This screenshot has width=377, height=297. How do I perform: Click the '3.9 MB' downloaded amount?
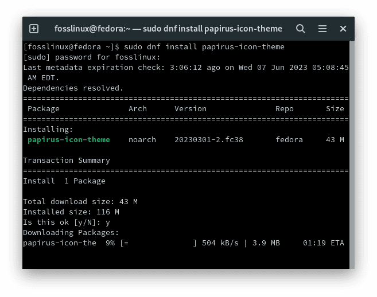(266, 243)
